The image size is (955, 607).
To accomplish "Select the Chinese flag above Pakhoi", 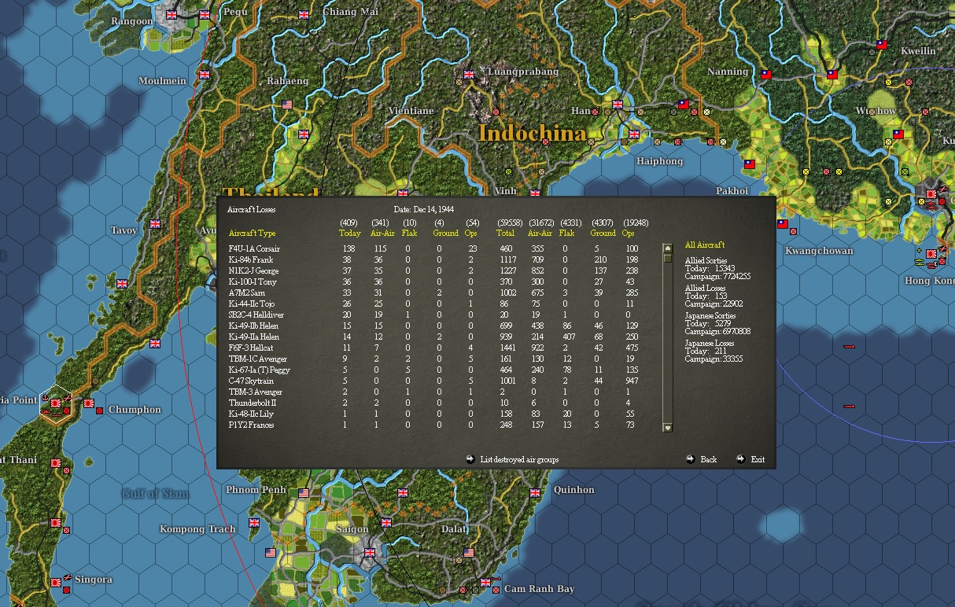I will [749, 164].
